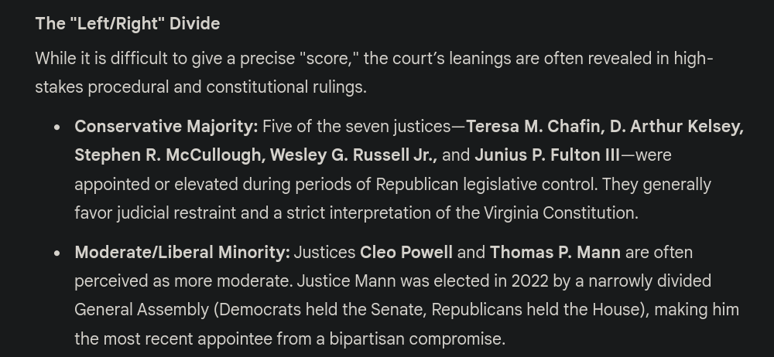This screenshot has height=357, width=774.
Task: Click the name Junius P. Fulton III
Action: 547,155
